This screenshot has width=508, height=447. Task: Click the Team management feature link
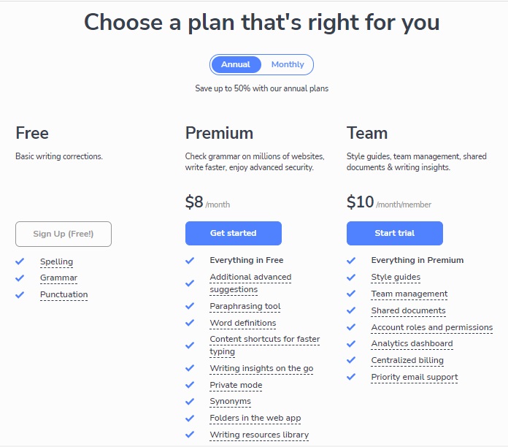(409, 294)
